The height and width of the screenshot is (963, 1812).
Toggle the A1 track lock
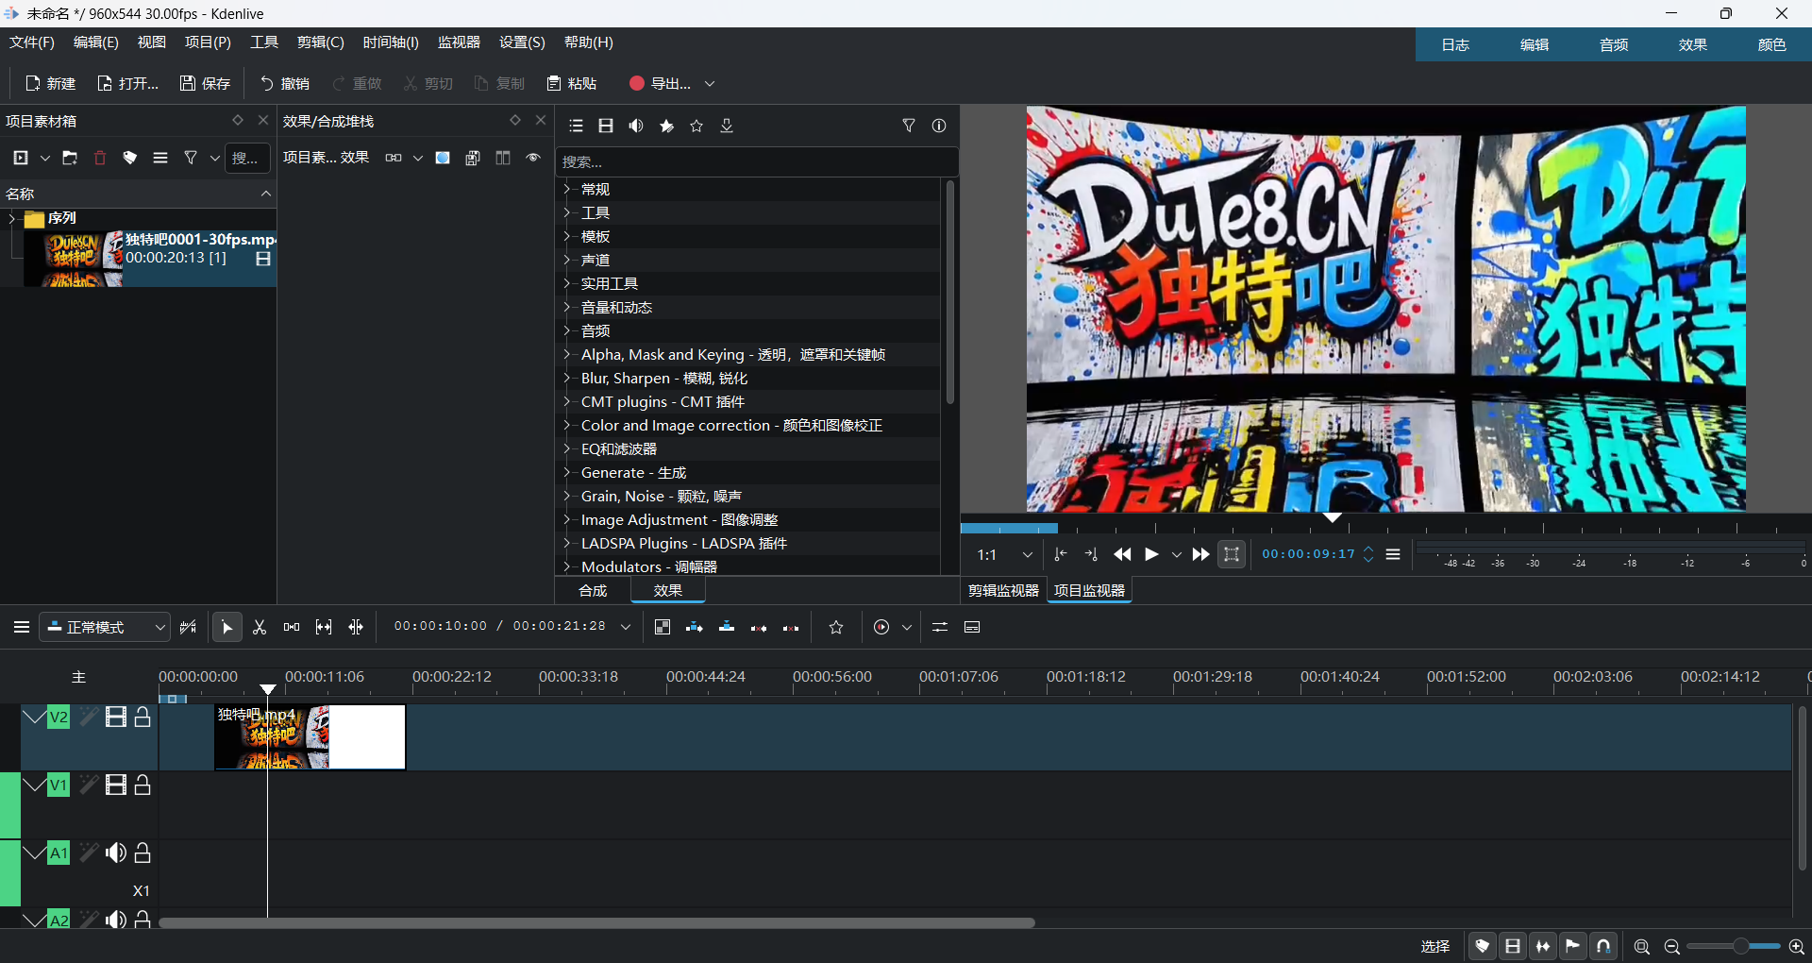(143, 853)
